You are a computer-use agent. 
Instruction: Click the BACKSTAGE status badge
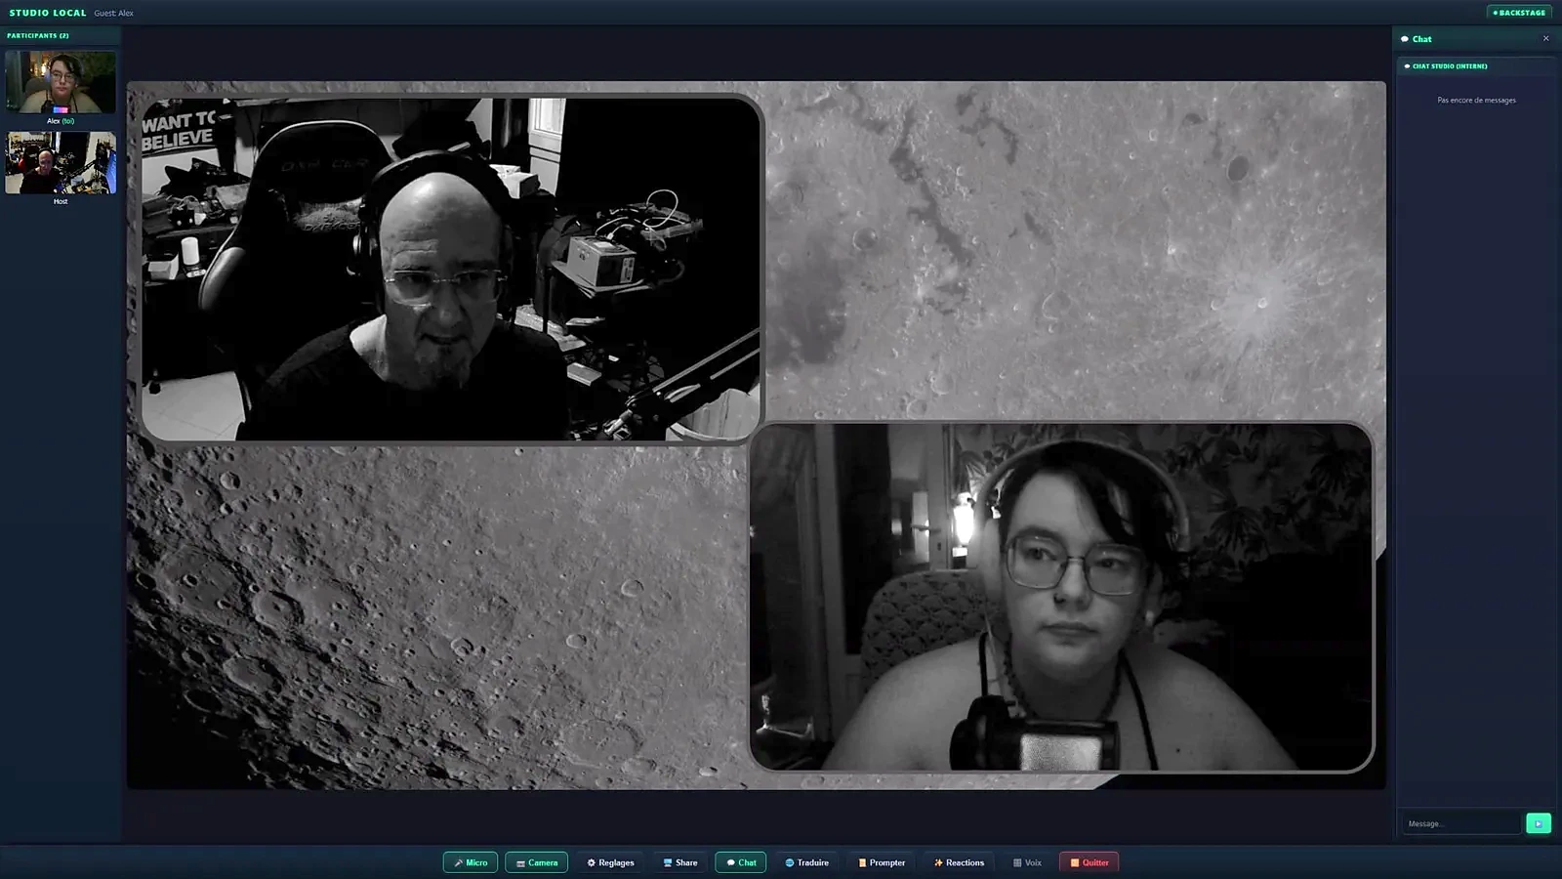pos(1519,13)
